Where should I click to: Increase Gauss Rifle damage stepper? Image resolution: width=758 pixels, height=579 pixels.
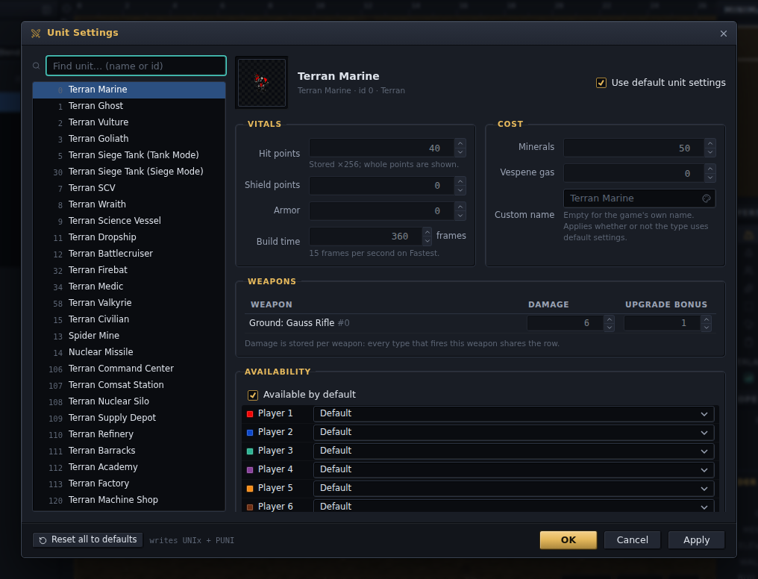pos(609,319)
